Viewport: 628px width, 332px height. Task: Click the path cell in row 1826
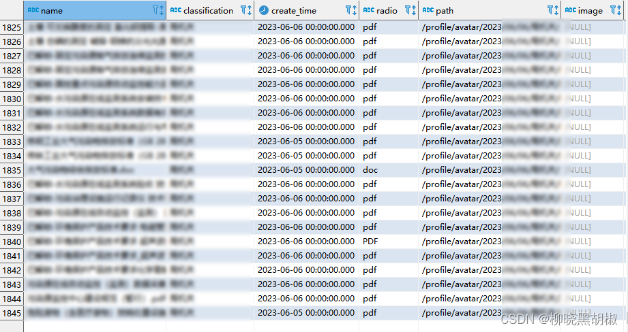pyautogui.click(x=490, y=41)
